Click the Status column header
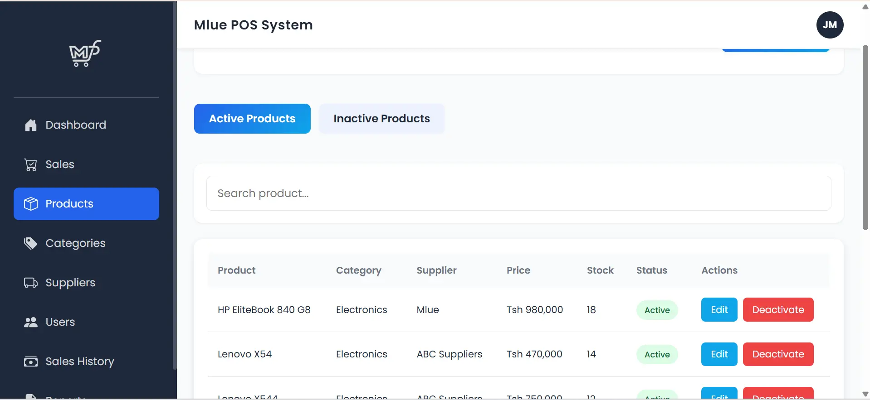Screen dimensions: 870x400 tap(651, 270)
